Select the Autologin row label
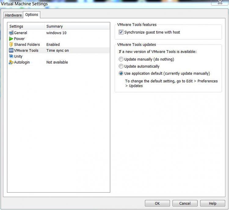This screenshot has width=229, height=210. pos(22,62)
